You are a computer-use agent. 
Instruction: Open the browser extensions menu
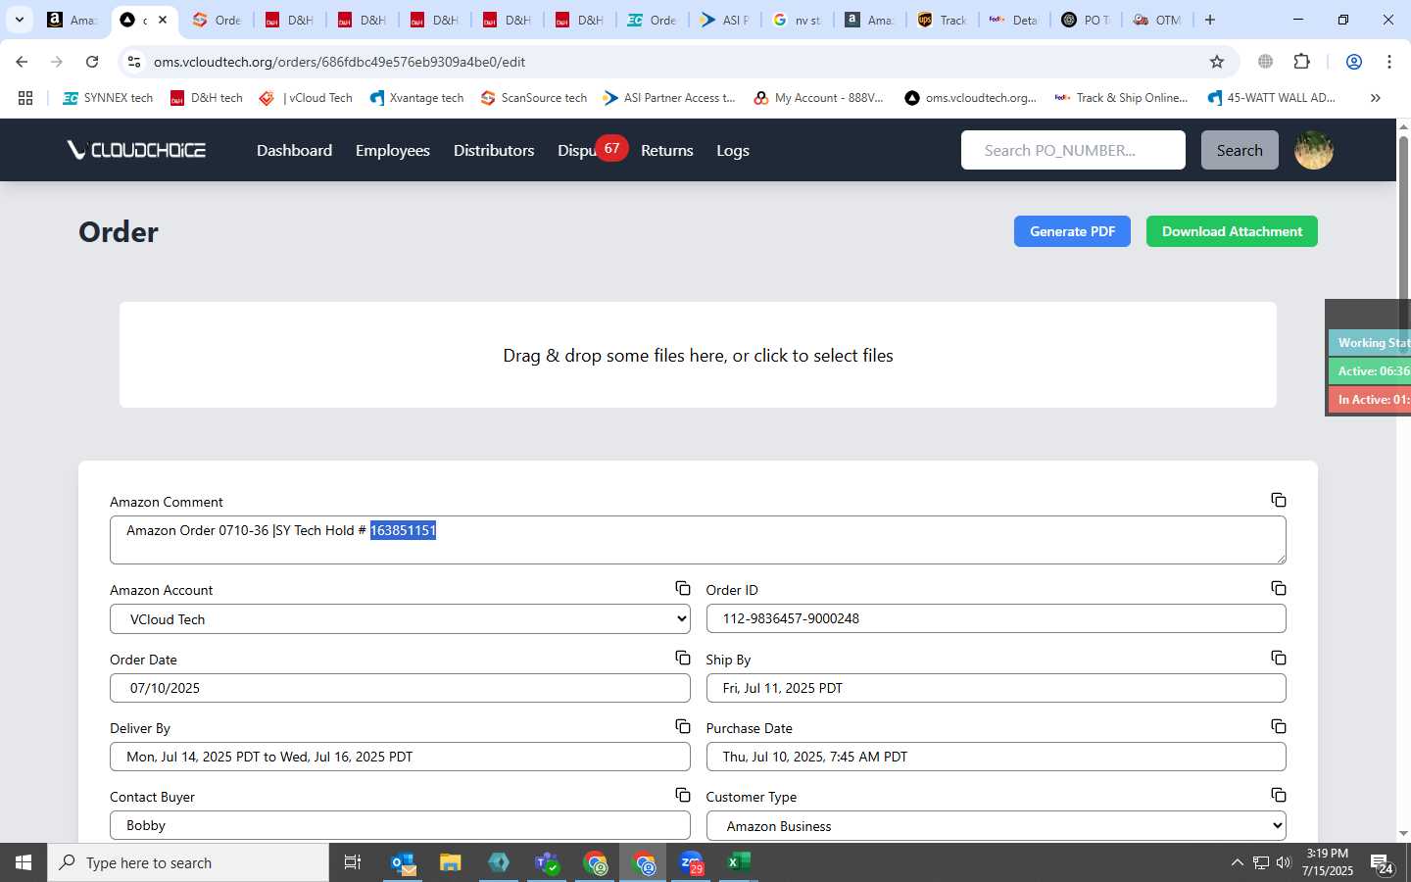1301,62
